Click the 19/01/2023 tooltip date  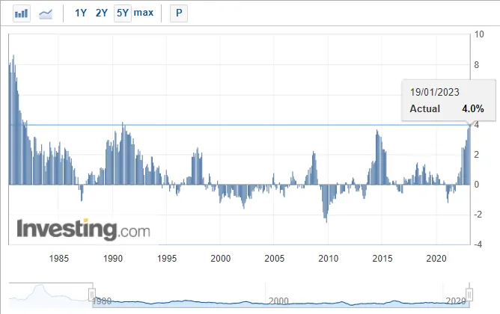click(434, 93)
